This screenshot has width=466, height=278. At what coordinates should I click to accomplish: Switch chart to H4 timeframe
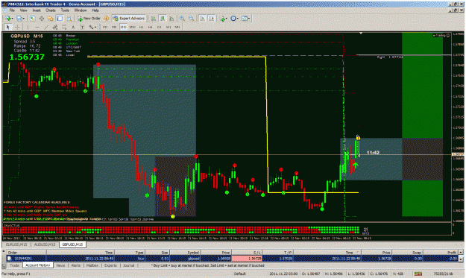pos(151,27)
